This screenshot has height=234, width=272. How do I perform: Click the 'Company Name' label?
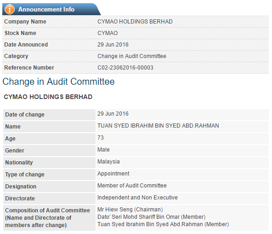25,22
